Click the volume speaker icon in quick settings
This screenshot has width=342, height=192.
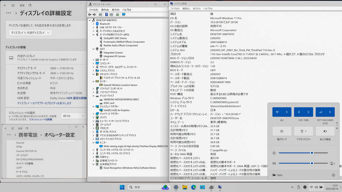[x=274, y=163]
